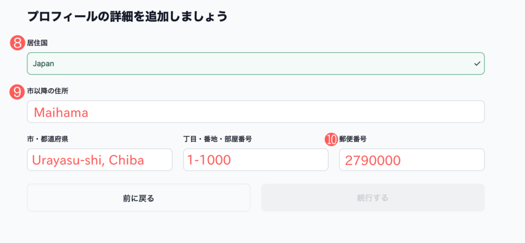Click the red number 8 badge
Viewport: 525px width, 243px height.
tap(18, 44)
